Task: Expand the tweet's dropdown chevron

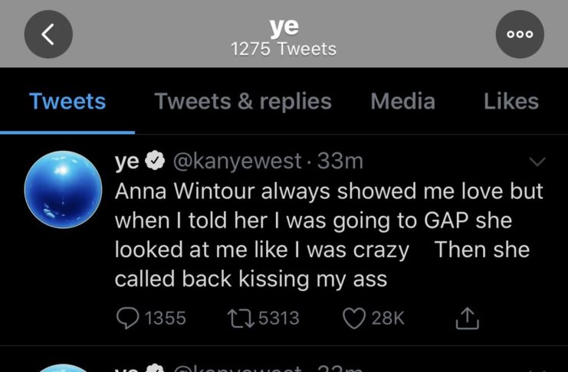Action: pos(538,162)
